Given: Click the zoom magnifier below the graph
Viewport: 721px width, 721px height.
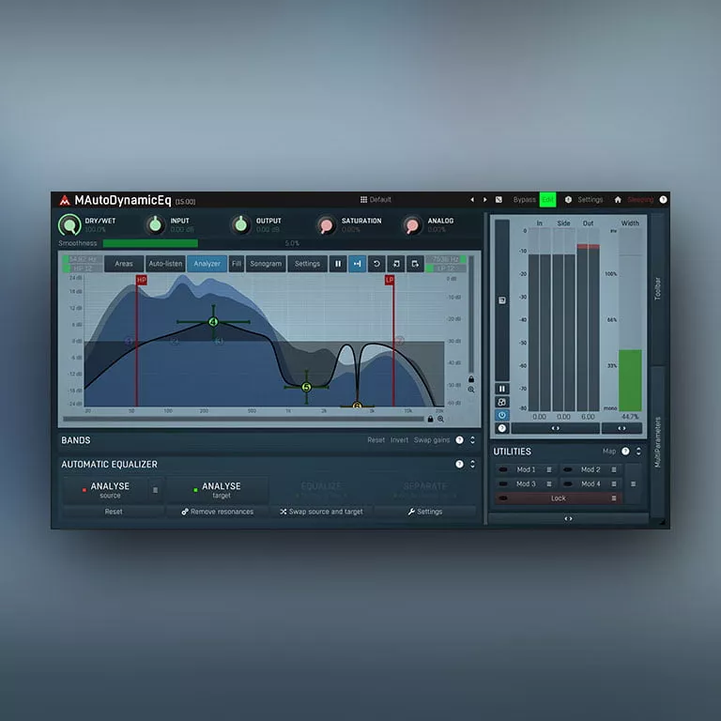Looking at the screenshot, I should click(x=440, y=419).
